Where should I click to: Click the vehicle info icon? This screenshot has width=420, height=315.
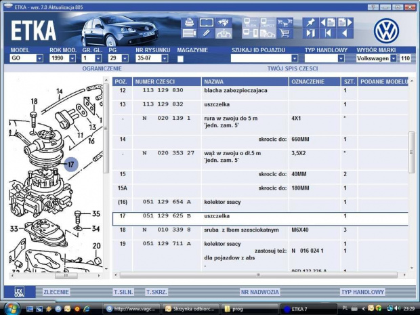224,33
